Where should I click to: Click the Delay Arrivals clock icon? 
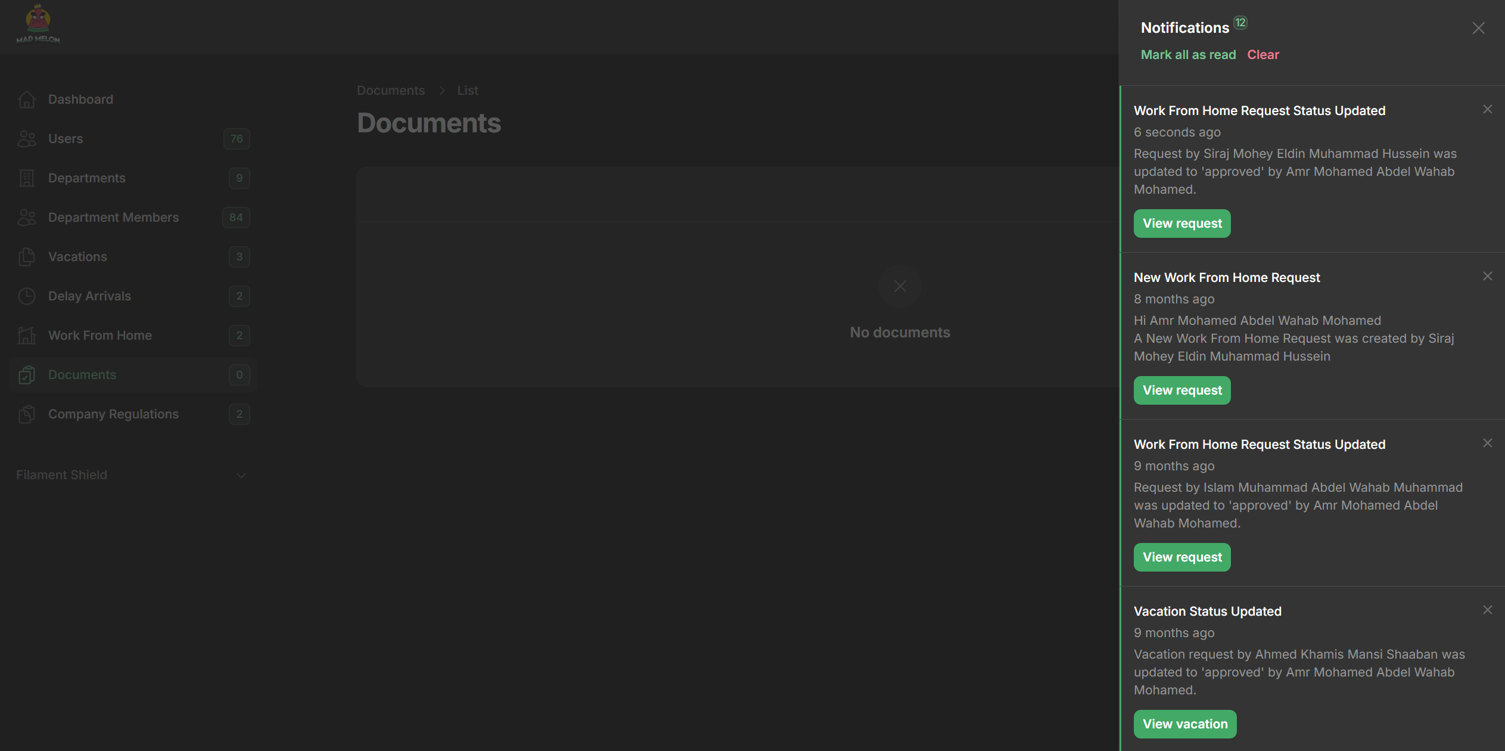pos(27,296)
